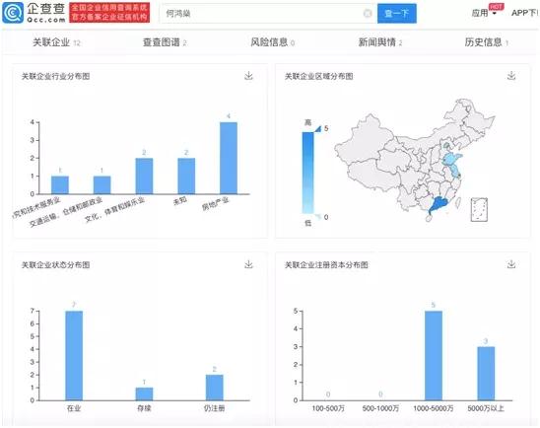Open the 应用 dropdown menu
This screenshot has width=540, height=428.
pos(484,13)
